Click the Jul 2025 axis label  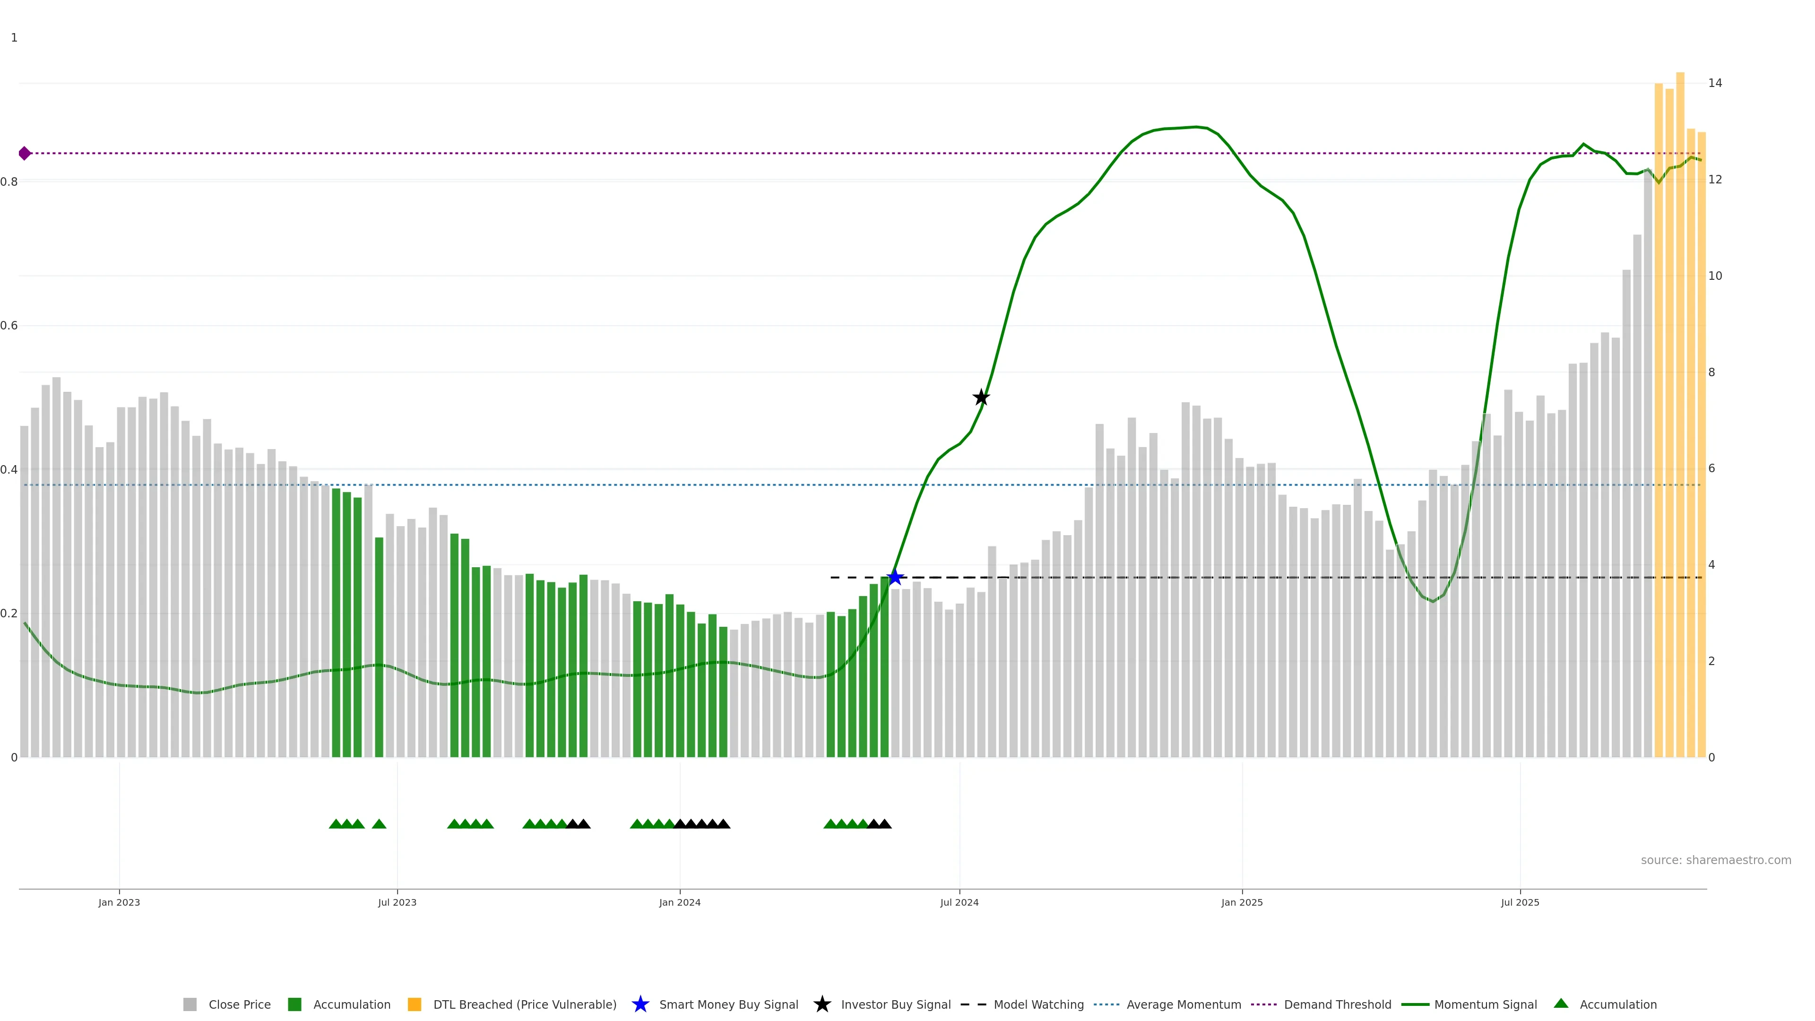1520,903
